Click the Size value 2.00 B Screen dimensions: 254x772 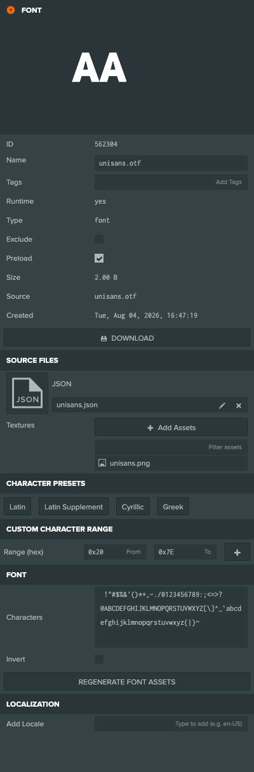click(106, 277)
